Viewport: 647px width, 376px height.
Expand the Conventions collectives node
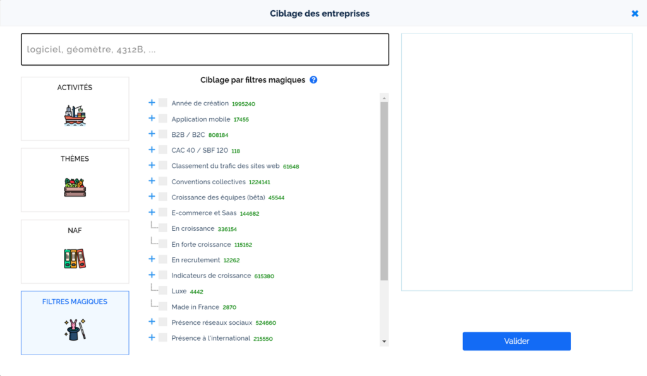click(x=152, y=181)
